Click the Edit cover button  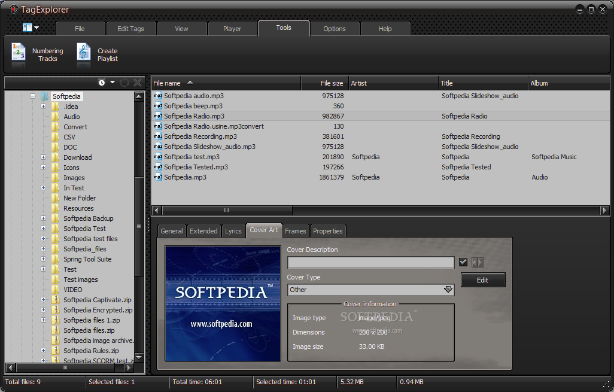click(x=483, y=280)
